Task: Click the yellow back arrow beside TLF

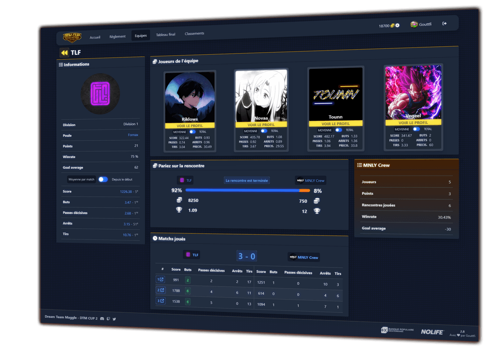Action: 64,53
